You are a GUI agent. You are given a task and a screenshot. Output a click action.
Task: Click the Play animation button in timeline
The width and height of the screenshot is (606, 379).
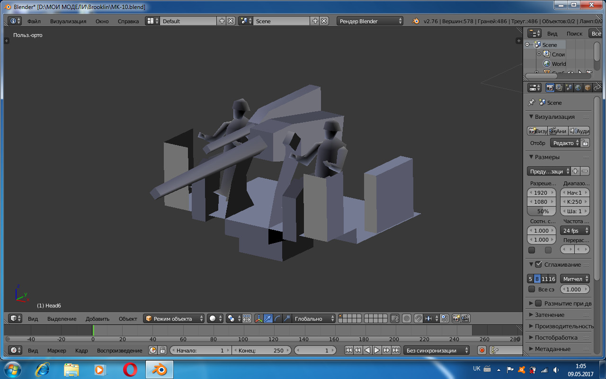pyautogui.click(x=377, y=351)
